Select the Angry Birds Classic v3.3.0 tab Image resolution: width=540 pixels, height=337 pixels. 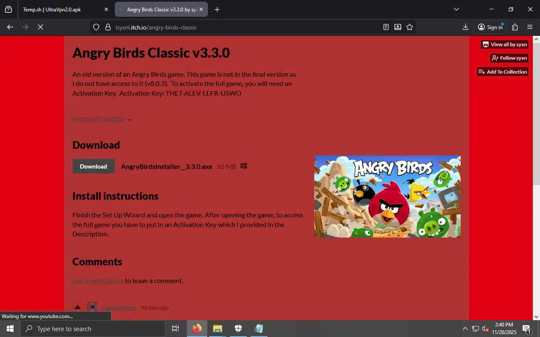pyautogui.click(x=162, y=9)
